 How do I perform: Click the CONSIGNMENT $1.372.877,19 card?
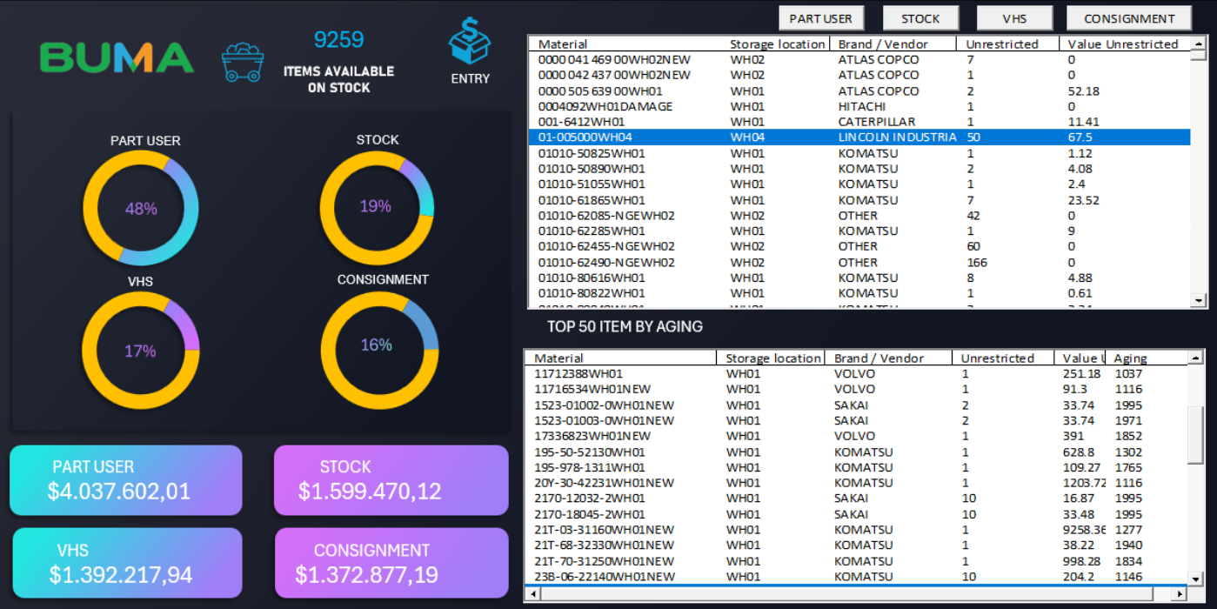pos(391,563)
